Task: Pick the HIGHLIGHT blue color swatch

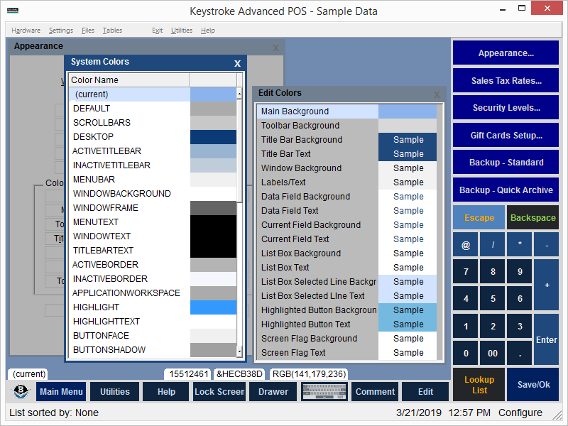Action: pyautogui.click(x=213, y=307)
